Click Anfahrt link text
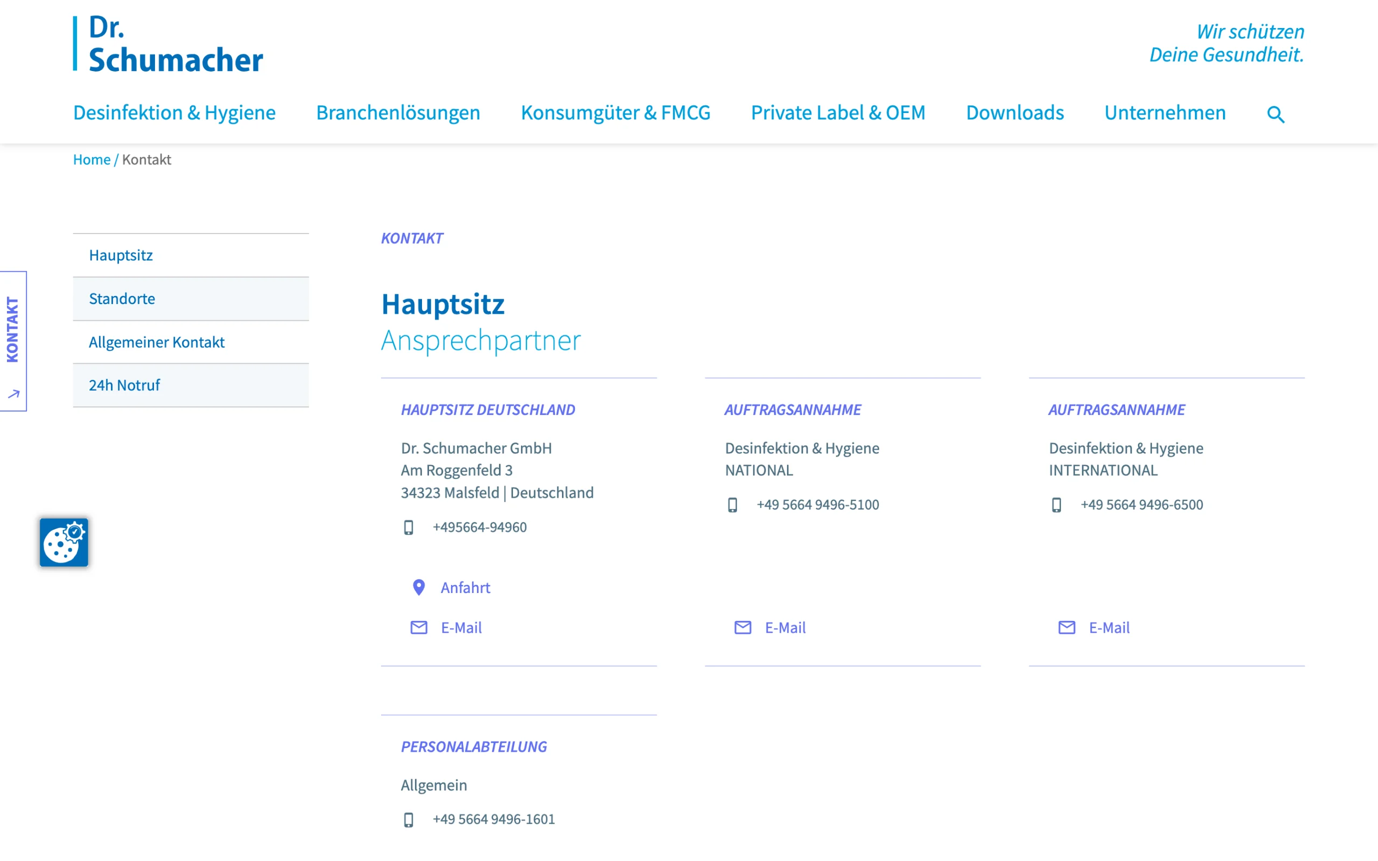 click(x=465, y=588)
